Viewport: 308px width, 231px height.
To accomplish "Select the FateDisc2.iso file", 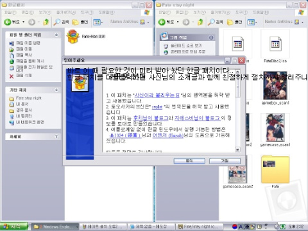I will [x=275, y=47].
